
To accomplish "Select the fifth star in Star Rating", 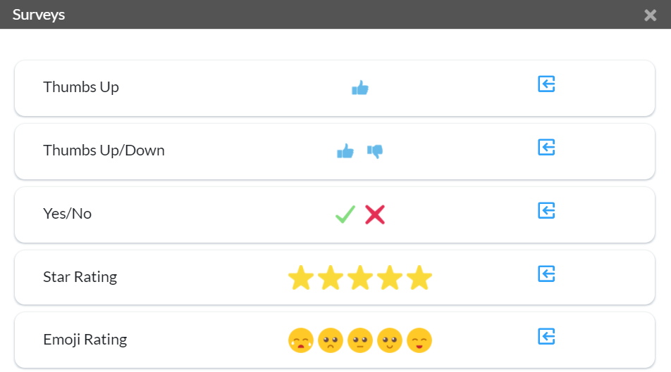I will [419, 278].
